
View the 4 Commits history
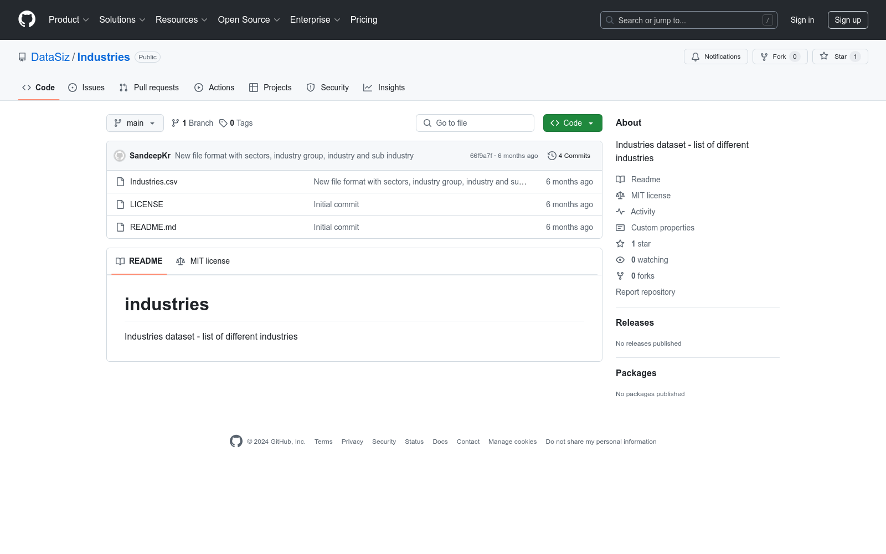(x=569, y=156)
